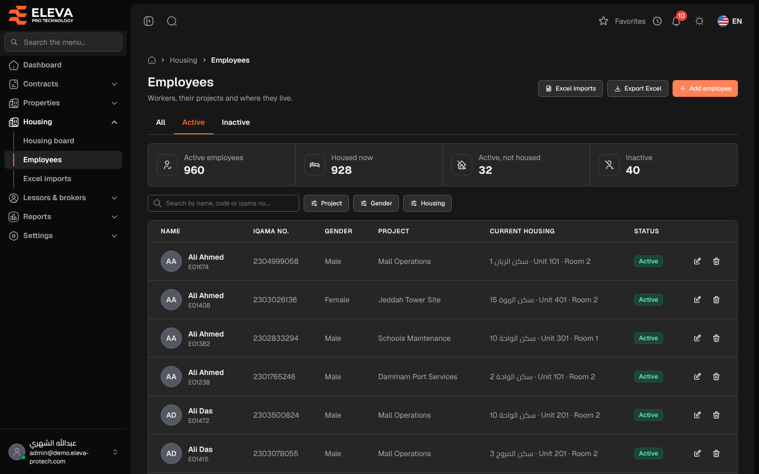The image size is (759, 474).
Task: Open the recent history clock icon
Action: [657, 21]
